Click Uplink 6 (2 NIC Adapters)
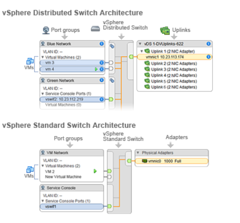Image resolution: width=240 pixels, height=223 pixels. tap(174, 87)
